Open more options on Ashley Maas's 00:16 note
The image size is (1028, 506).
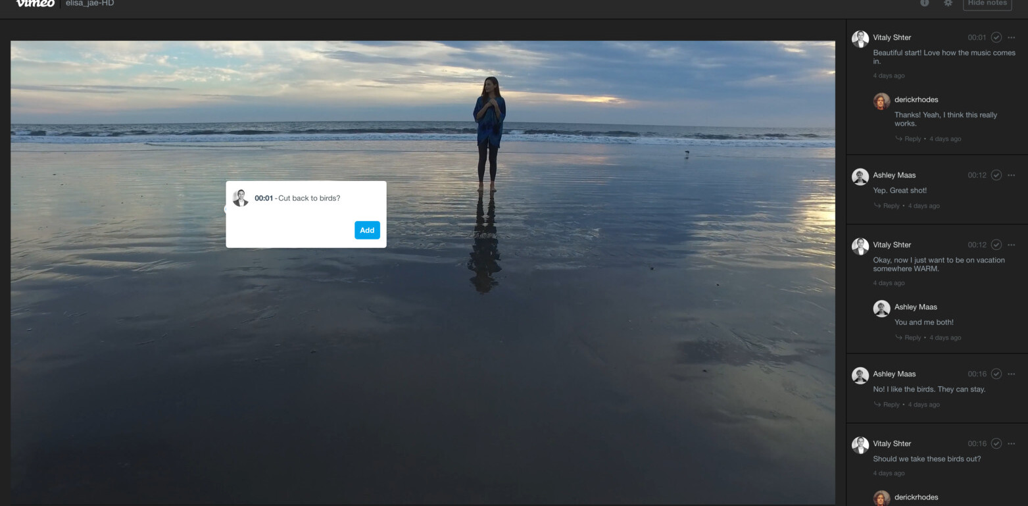pos(1012,374)
